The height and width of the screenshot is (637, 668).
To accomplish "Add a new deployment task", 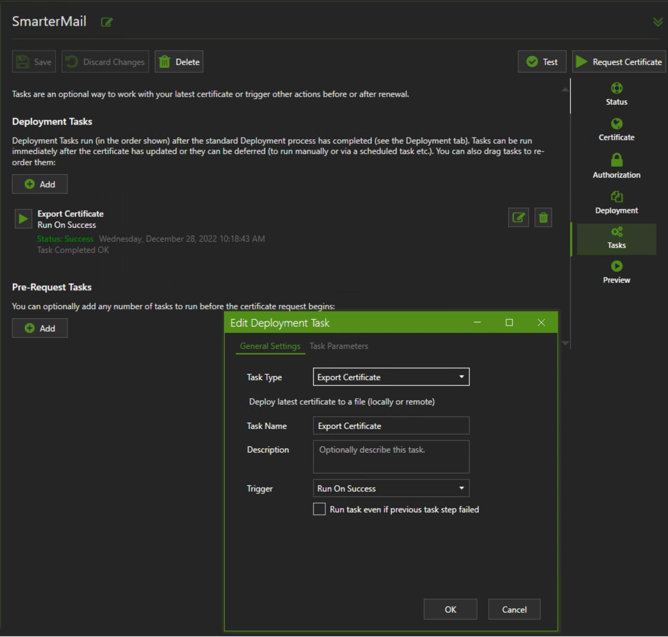I will [40, 184].
